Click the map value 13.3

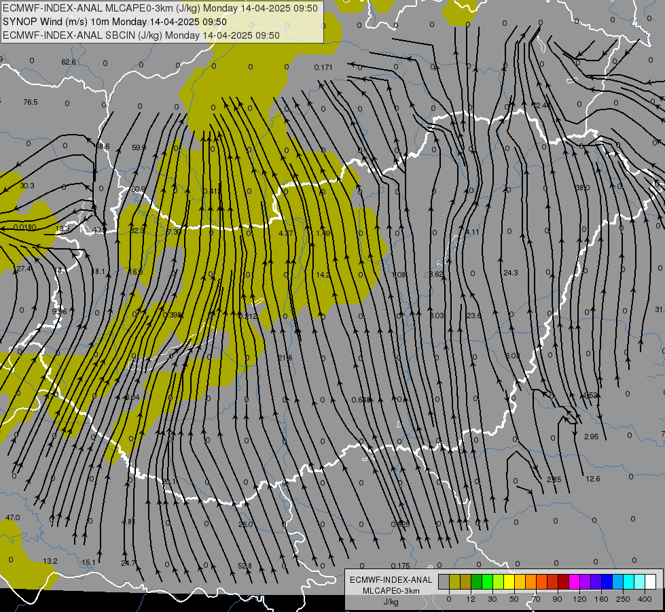(x=62, y=228)
